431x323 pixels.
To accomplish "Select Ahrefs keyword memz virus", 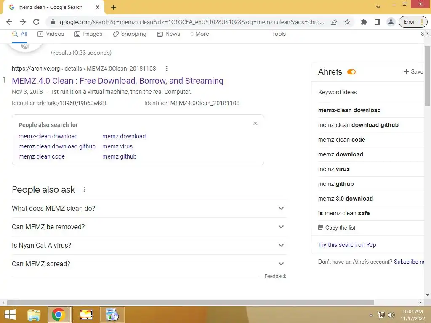I will tap(334, 169).
